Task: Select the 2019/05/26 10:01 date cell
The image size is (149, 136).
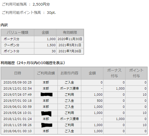Action: 17,113
